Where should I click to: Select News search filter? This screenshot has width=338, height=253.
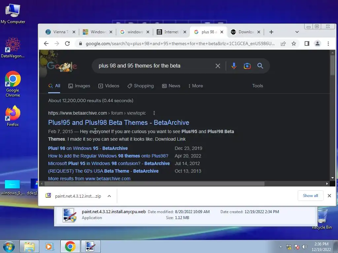pos(171,86)
